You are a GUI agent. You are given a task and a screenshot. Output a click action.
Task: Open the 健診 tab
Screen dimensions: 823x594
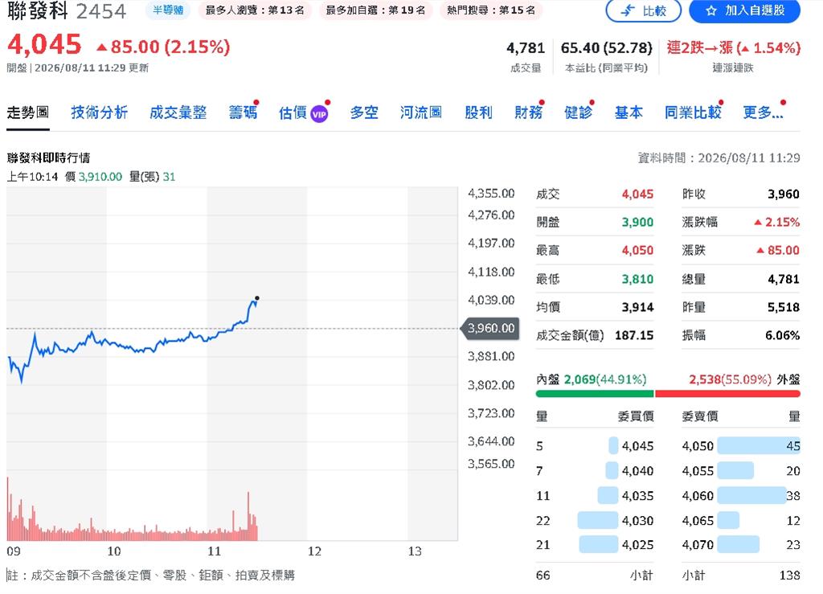[578, 113]
